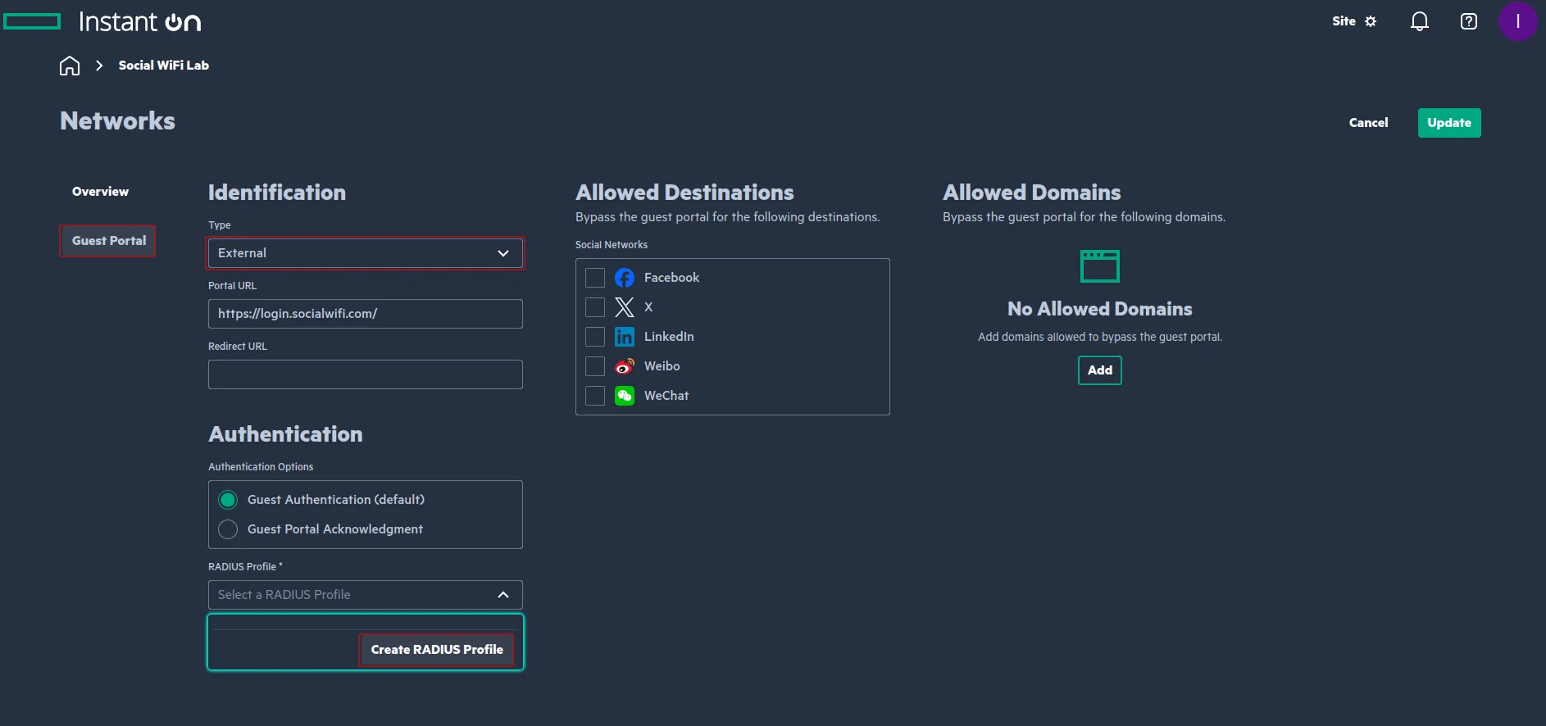Open the purple user avatar menu
Image resolution: width=1546 pixels, height=726 pixels.
click(1516, 21)
